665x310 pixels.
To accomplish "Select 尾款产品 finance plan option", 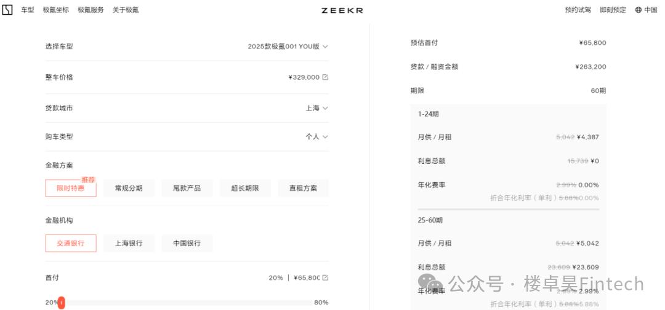I will [x=187, y=188].
